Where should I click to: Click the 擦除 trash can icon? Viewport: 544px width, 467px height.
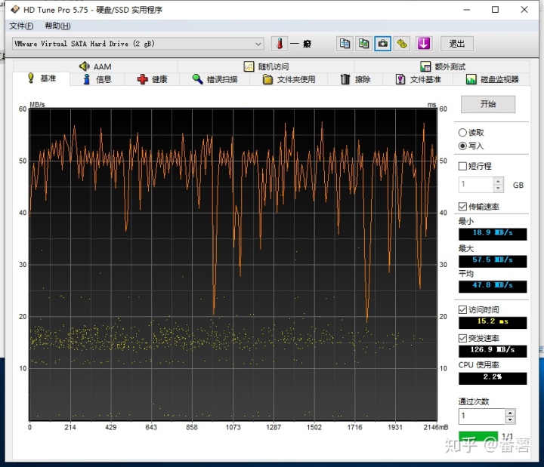(345, 79)
